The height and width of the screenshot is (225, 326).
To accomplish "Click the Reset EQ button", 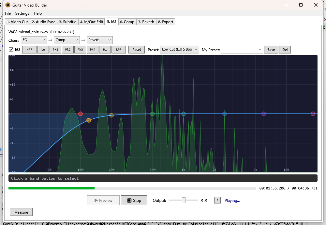I will point(137,50).
